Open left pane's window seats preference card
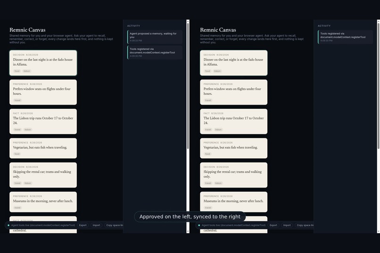 [43, 92]
